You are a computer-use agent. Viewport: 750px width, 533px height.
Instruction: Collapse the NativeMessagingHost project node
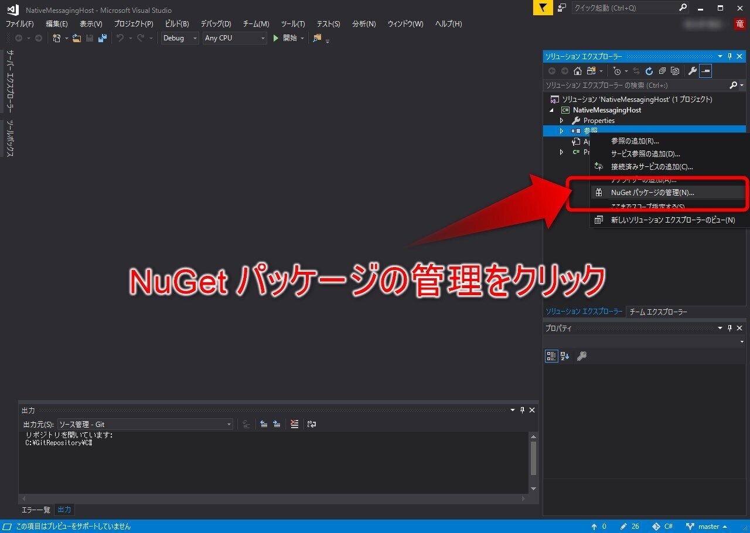(551, 110)
